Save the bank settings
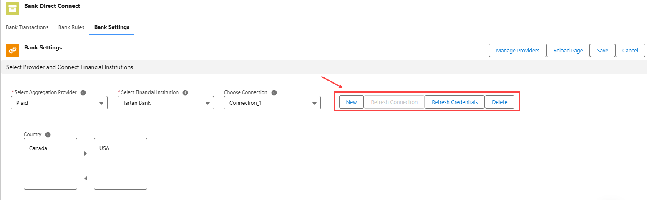The image size is (647, 200). [x=602, y=50]
